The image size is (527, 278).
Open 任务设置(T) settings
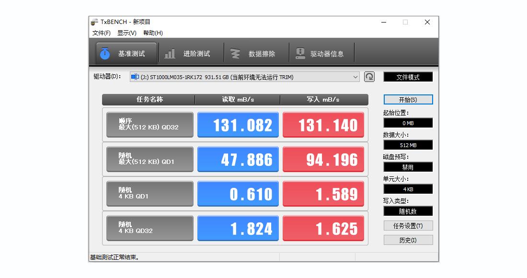click(408, 225)
